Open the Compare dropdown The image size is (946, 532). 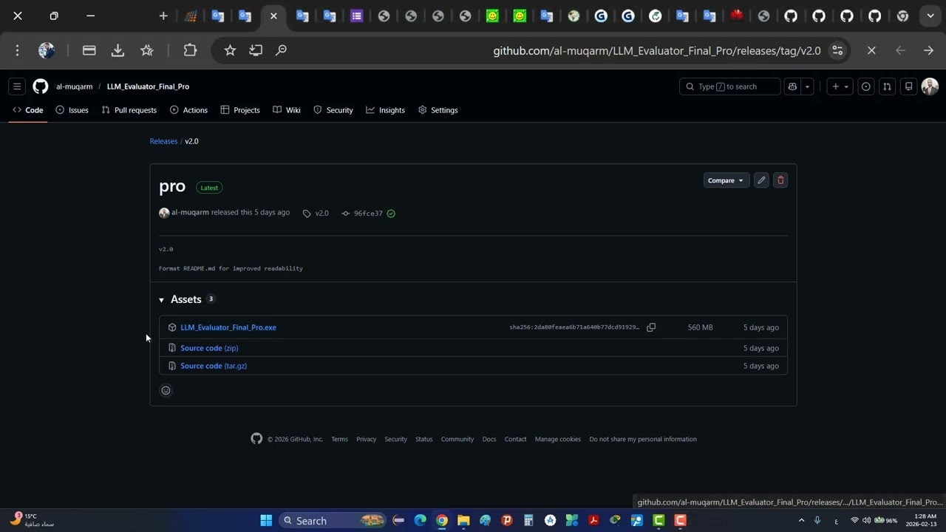coord(726,180)
